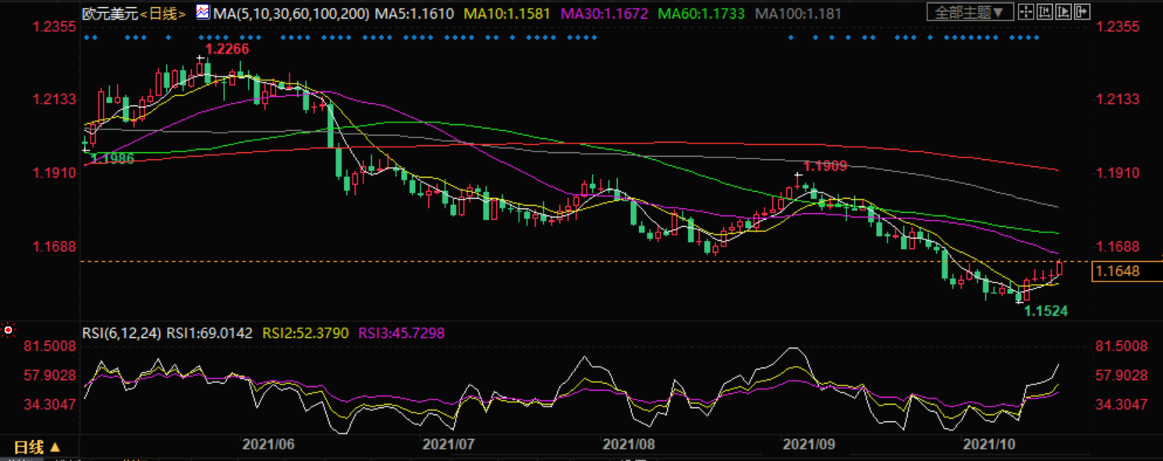The height and width of the screenshot is (461, 1163).
Task: Click the 2021/07 date label
Action: [x=449, y=445]
